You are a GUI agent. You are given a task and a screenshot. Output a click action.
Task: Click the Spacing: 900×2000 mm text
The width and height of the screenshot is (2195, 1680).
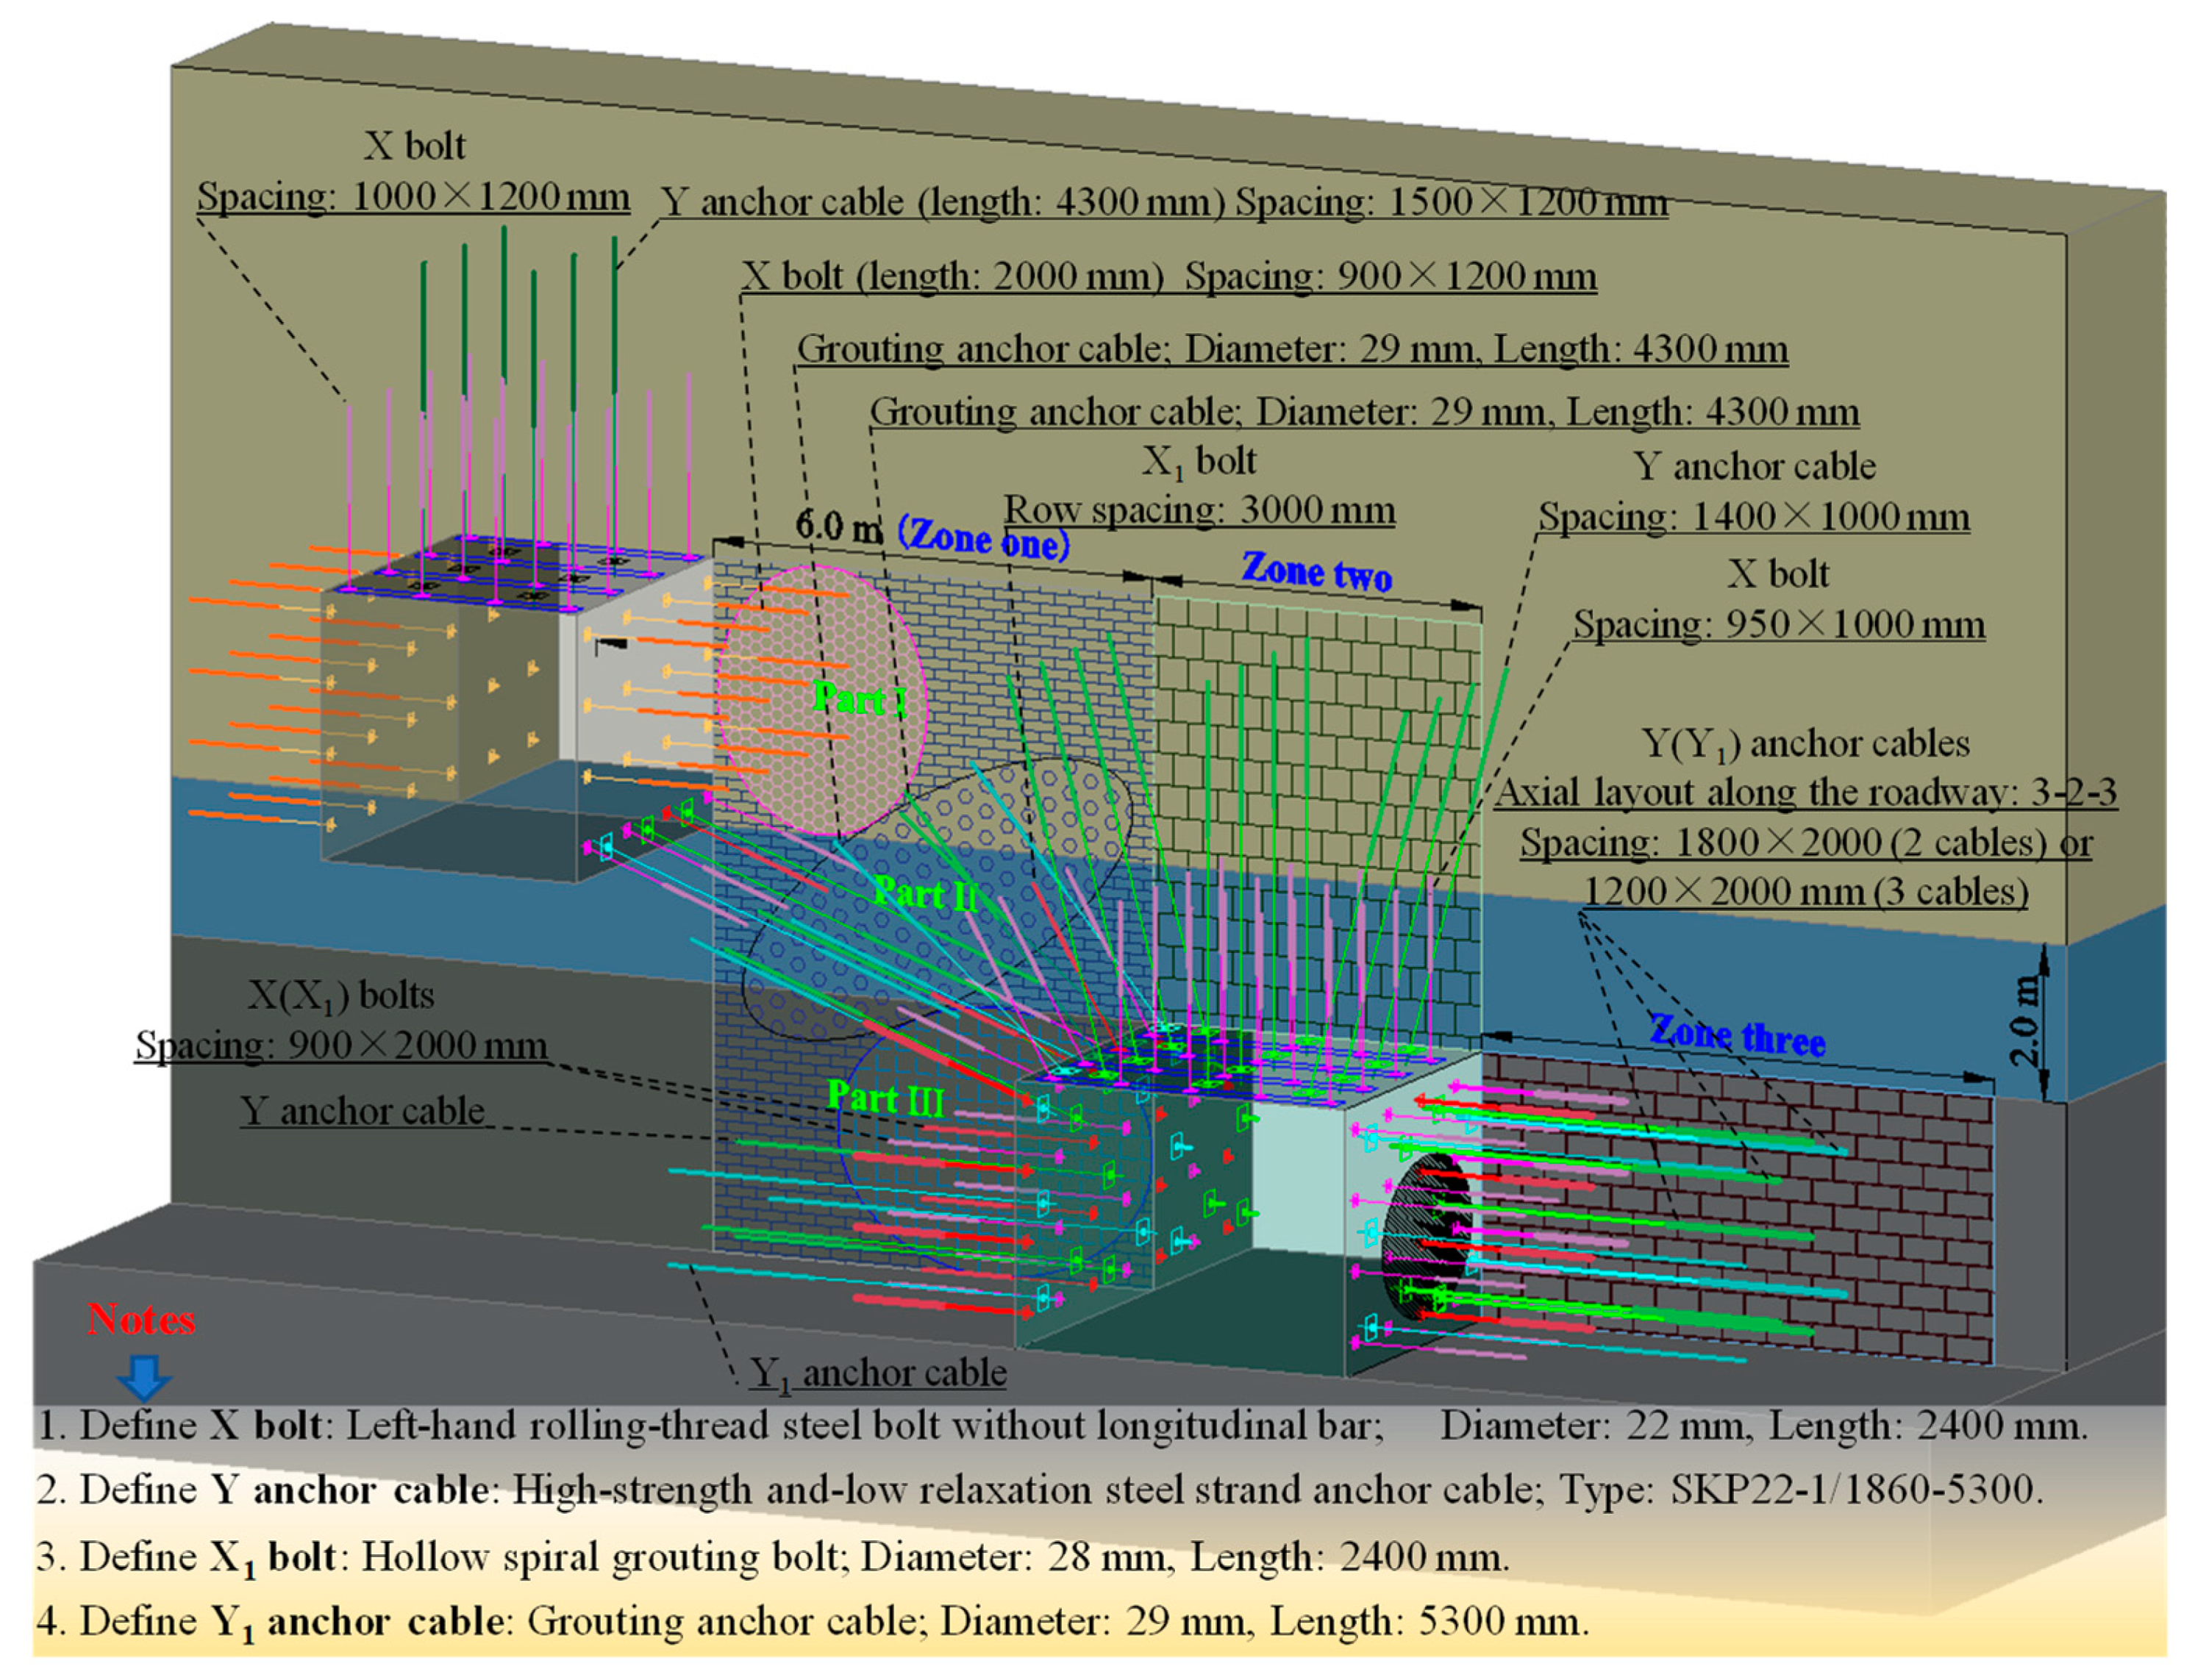[x=342, y=1046]
